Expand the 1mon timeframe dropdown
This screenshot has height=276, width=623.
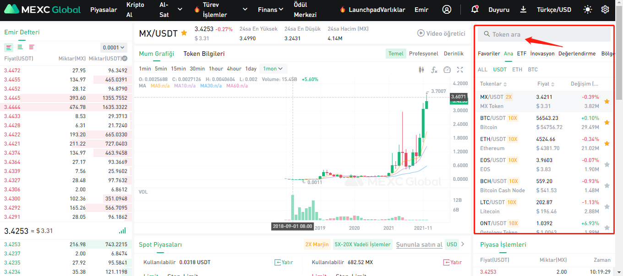pyautogui.click(x=273, y=69)
